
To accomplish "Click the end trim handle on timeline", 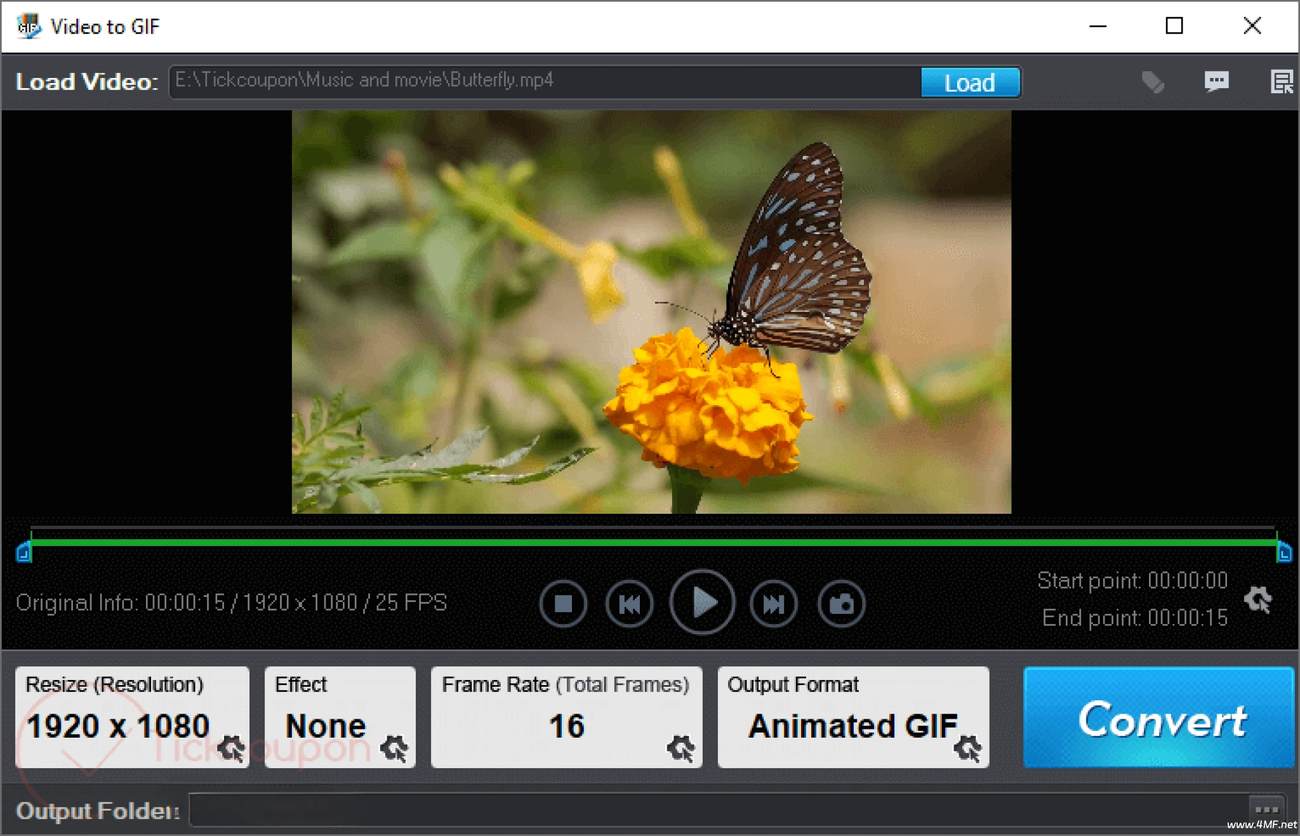I will [x=1283, y=552].
